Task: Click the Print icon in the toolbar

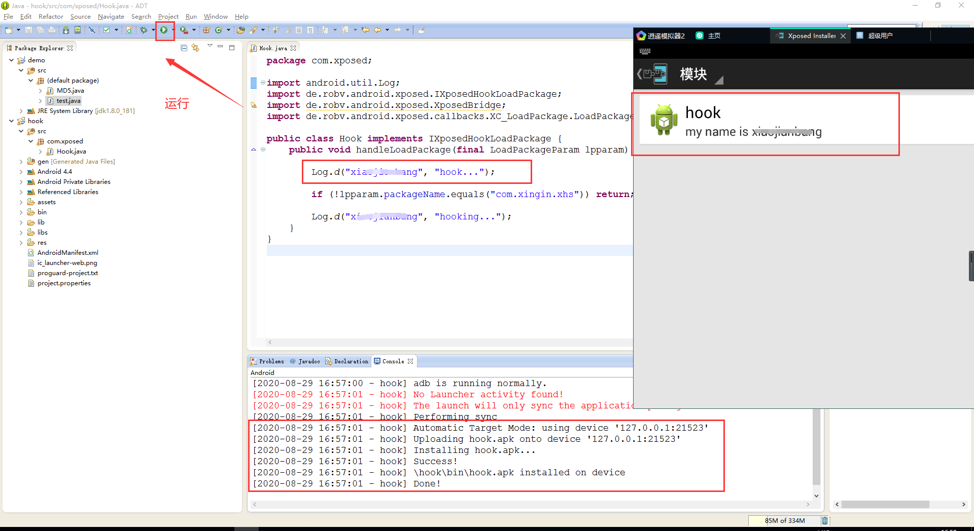Action: pos(52,30)
